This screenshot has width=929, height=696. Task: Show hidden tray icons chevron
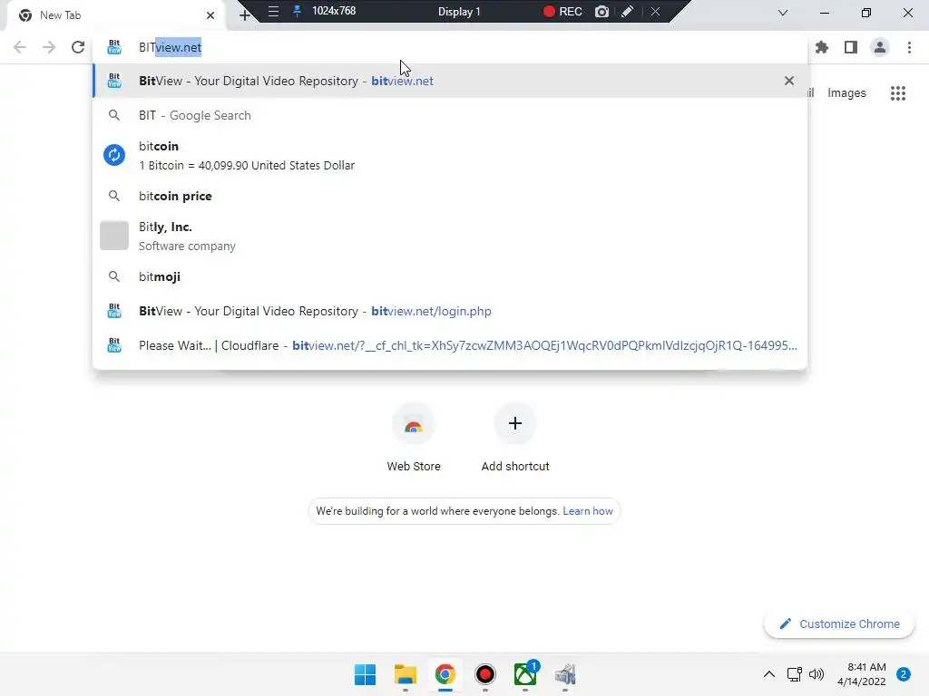point(769,674)
